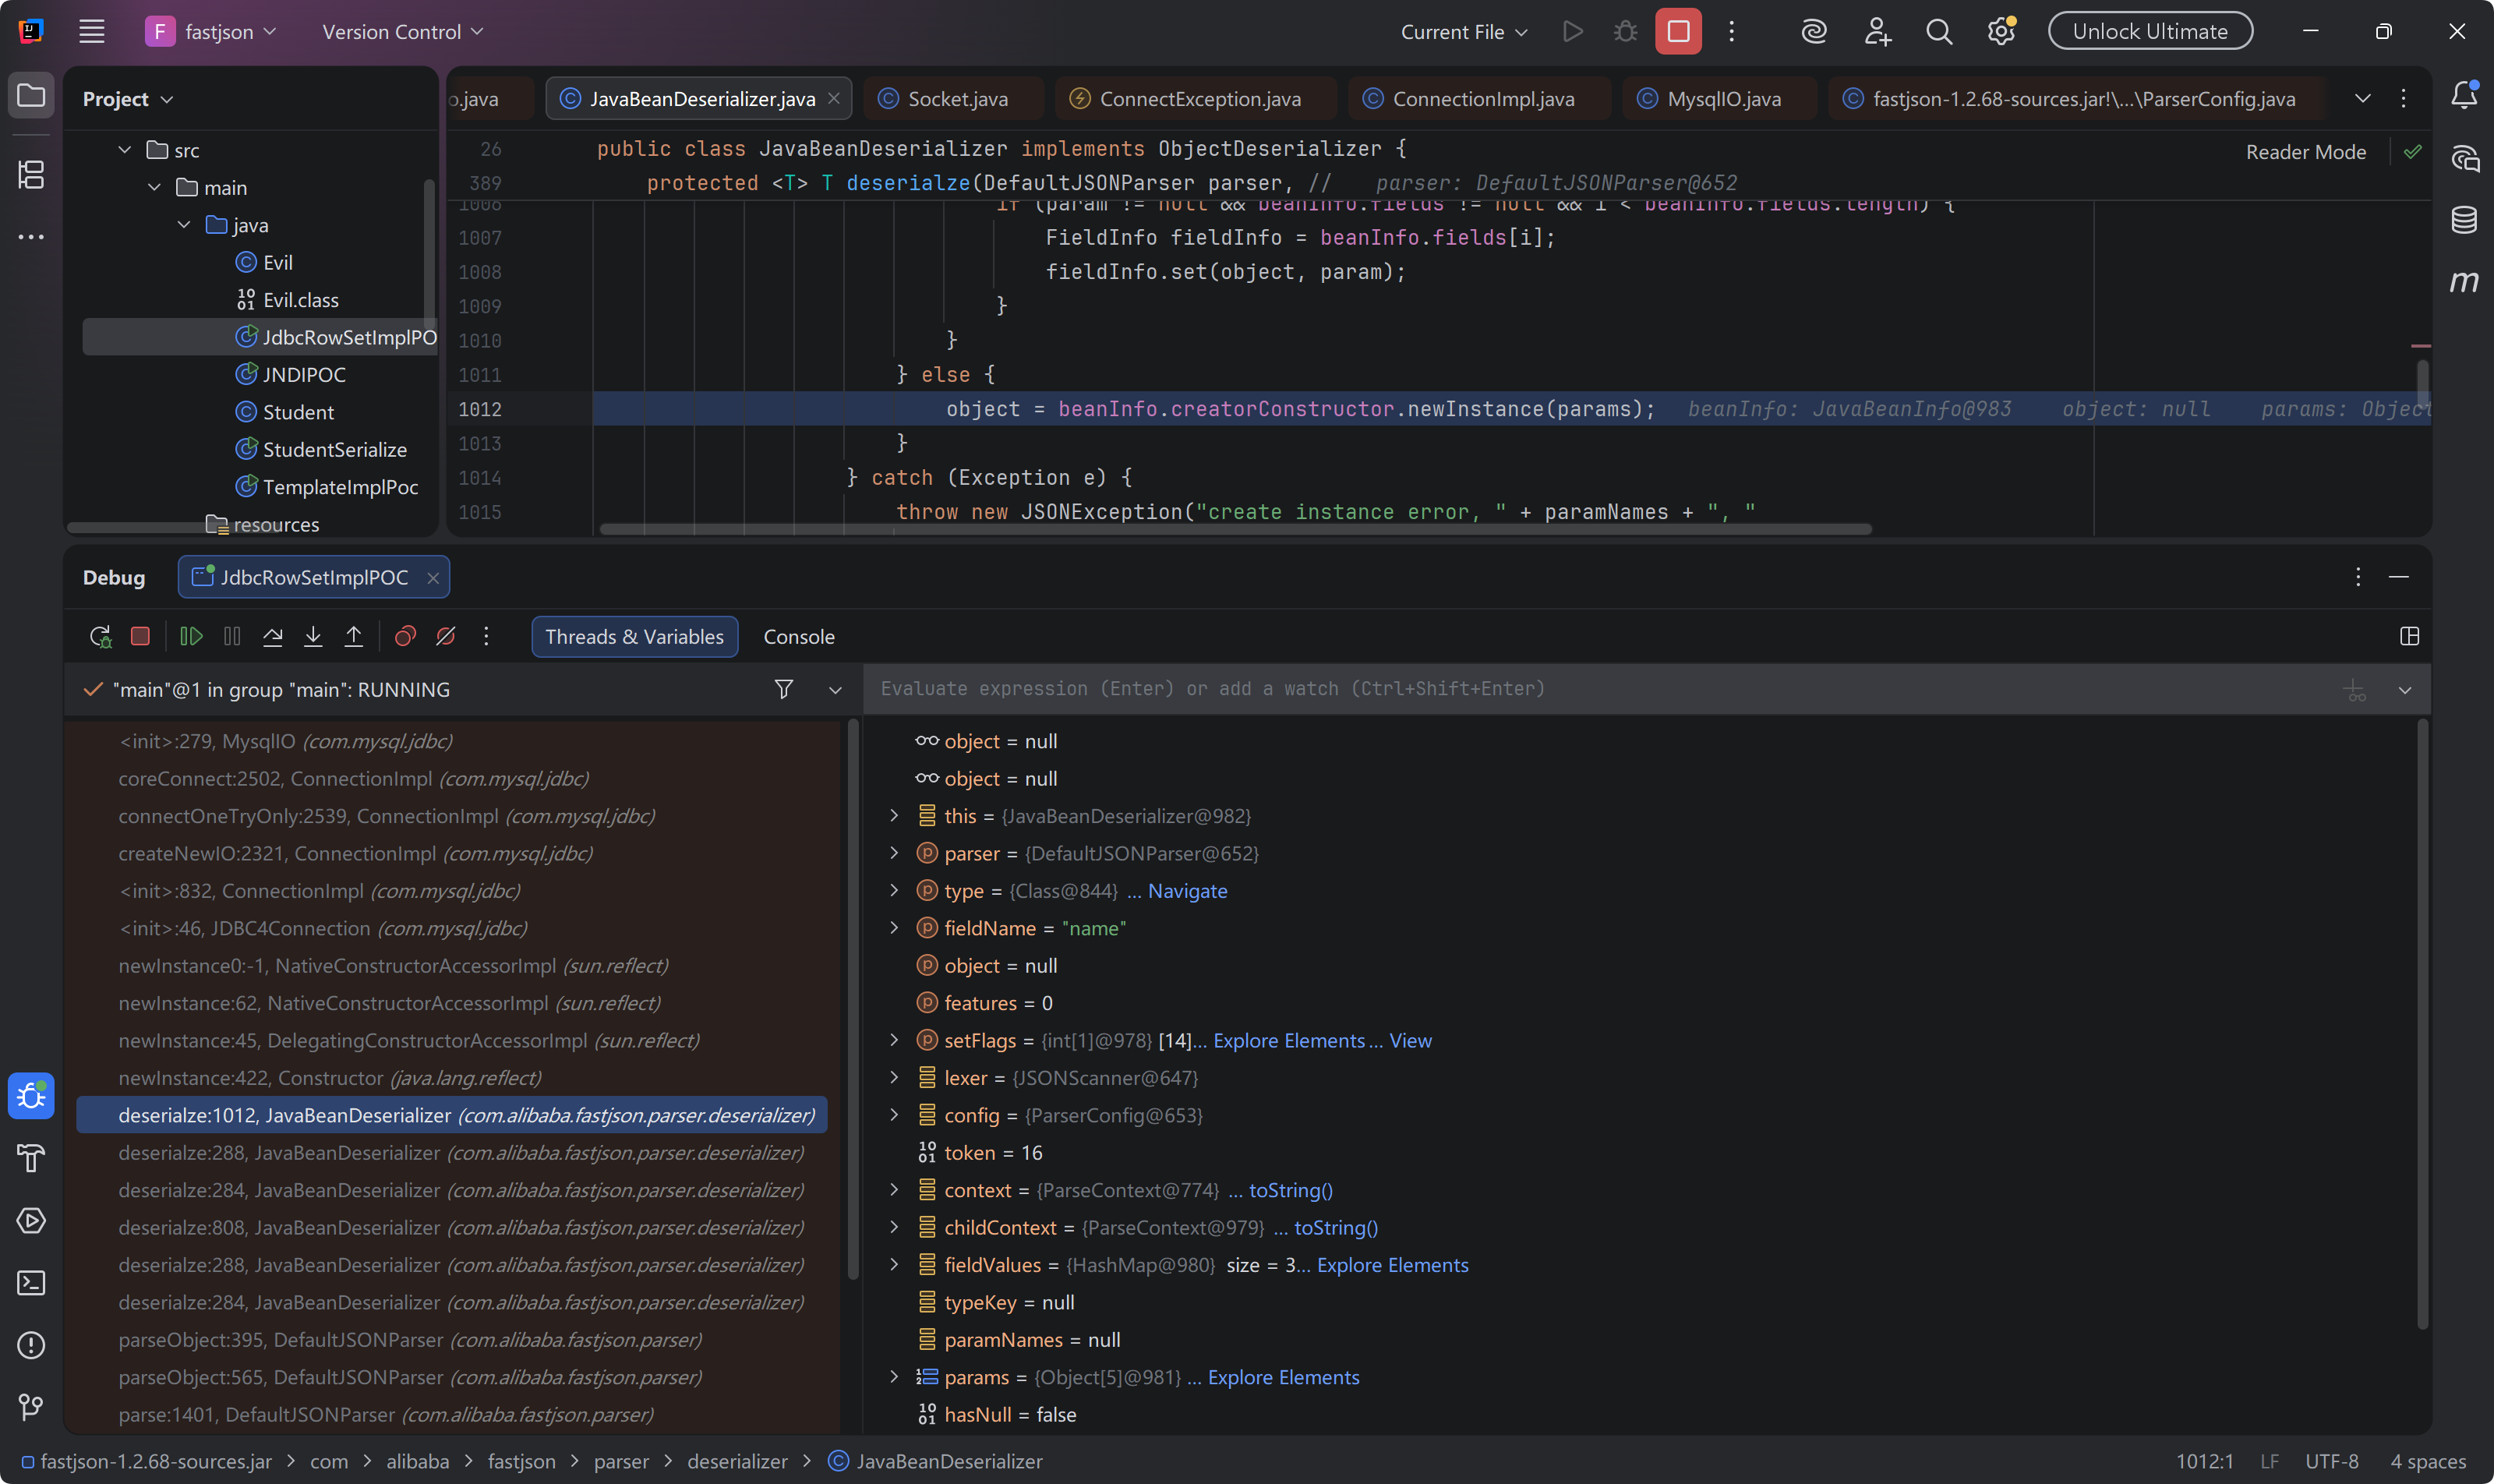
Task: Stop the debug session in Debug toolbar
Action: coord(140,636)
